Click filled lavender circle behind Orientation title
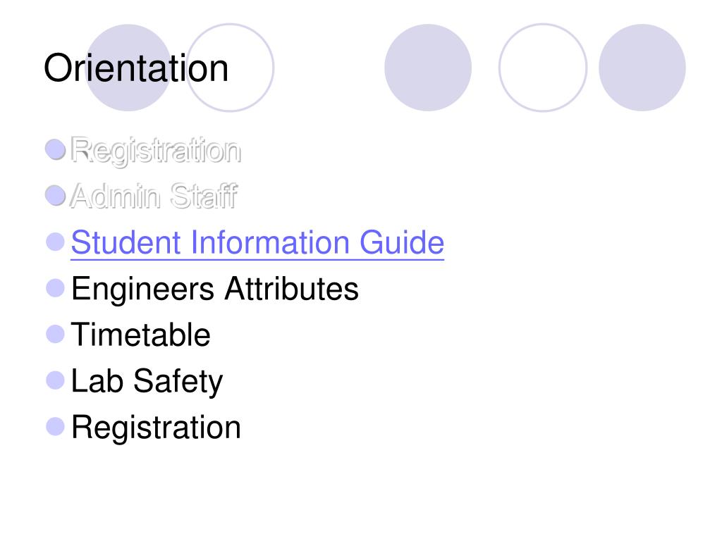 pyautogui.click(x=128, y=68)
